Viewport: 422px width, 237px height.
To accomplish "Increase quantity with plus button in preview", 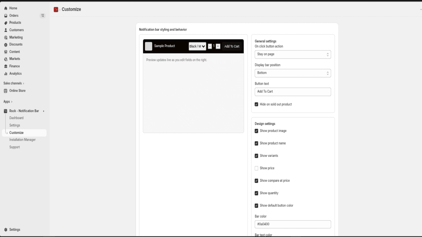I will click(218, 46).
